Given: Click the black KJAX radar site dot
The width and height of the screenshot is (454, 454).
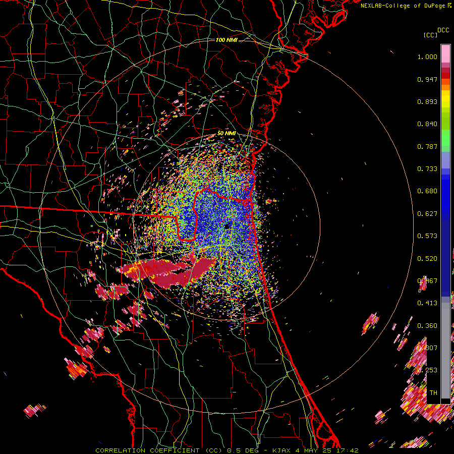Looking at the screenshot, I should [227, 226].
